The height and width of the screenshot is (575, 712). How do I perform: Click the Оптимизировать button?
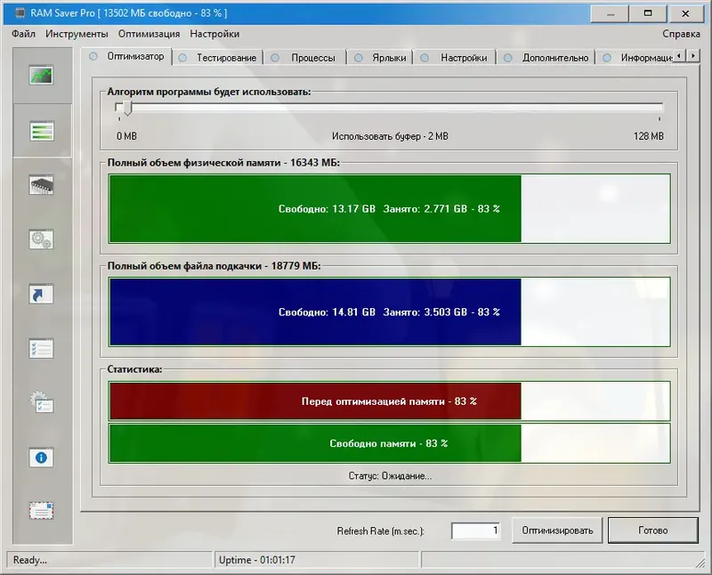coord(556,530)
